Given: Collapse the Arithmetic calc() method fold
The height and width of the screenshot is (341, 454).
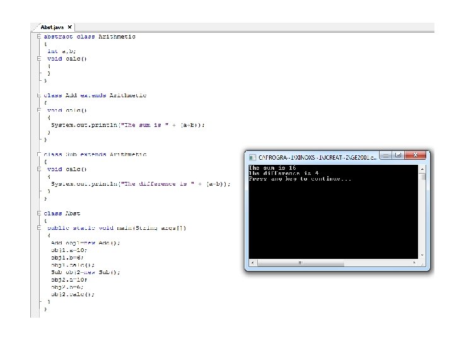Looking at the screenshot, I should pyautogui.click(x=39, y=59).
